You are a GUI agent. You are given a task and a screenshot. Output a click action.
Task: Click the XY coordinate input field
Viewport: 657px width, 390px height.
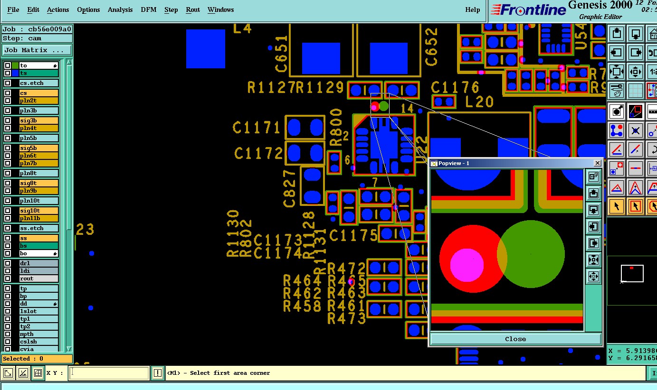coord(109,373)
